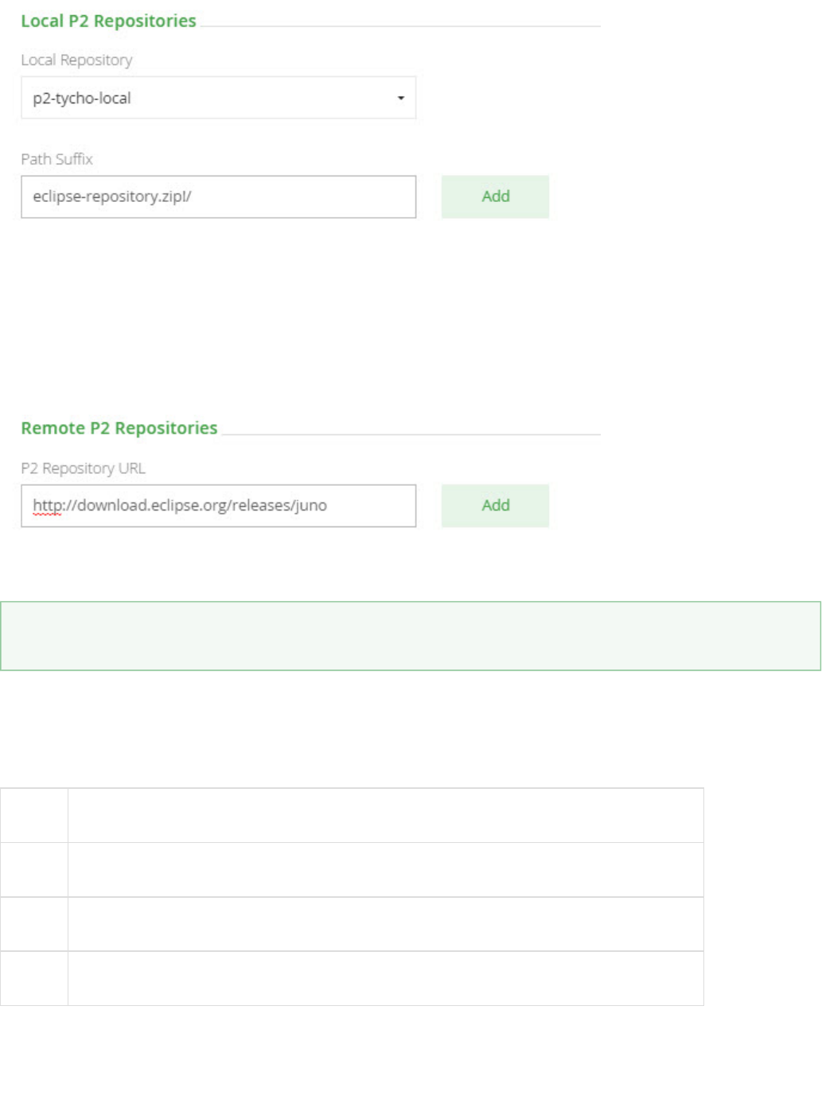
Task: Focus the Path Suffix text field
Action: click(x=218, y=196)
